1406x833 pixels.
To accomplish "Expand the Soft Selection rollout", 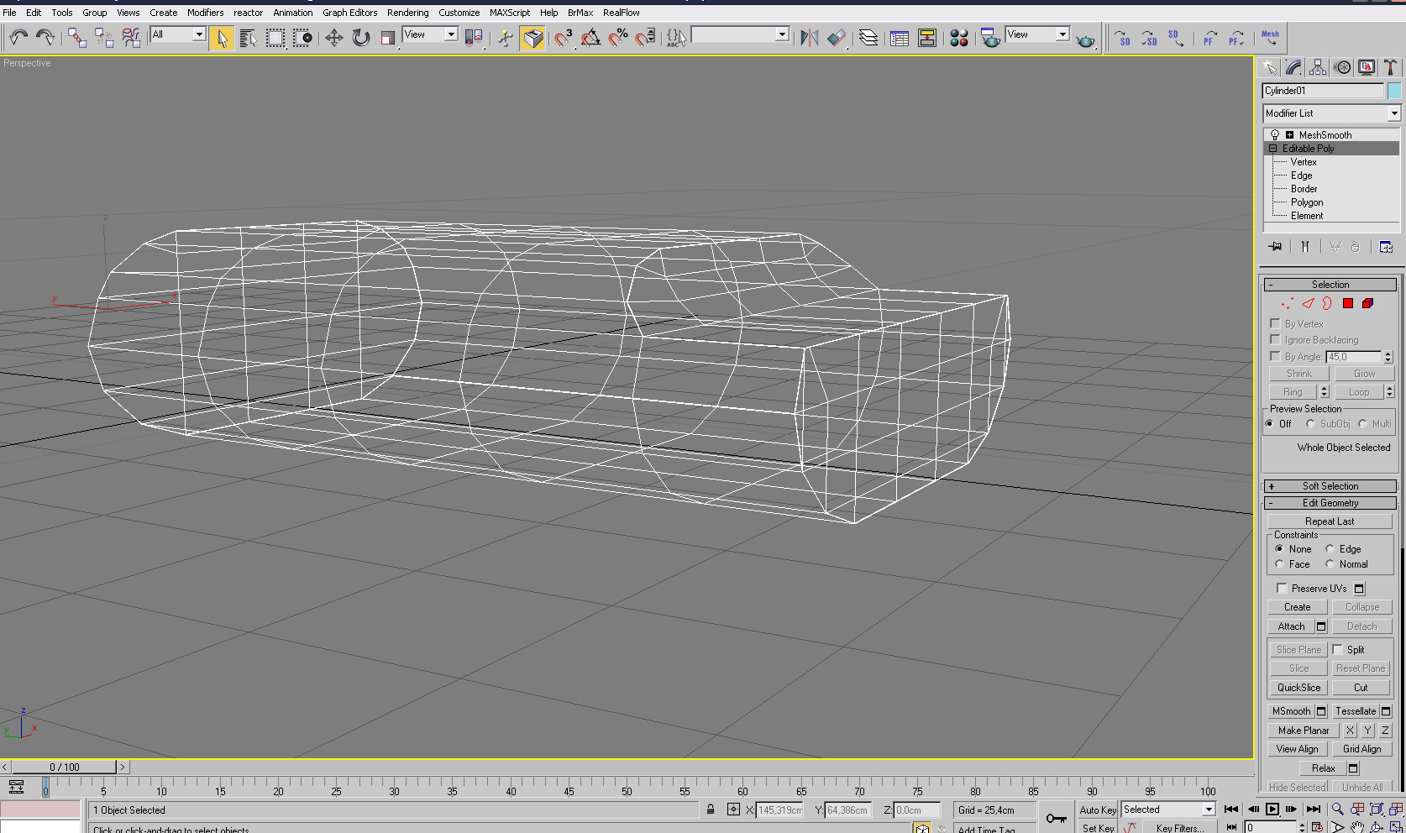I will click(1330, 486).
